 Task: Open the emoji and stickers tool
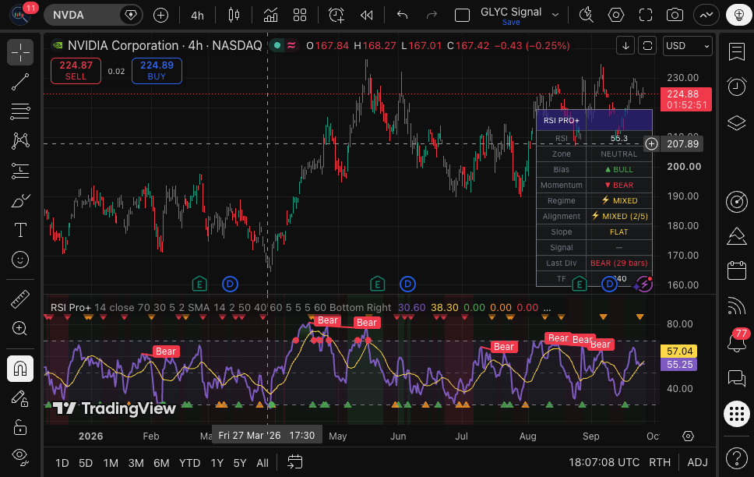[x=20, y=260]
